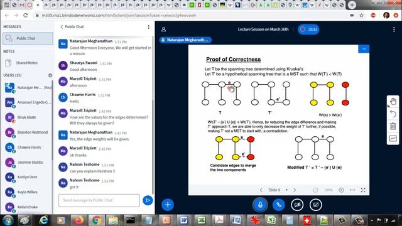Make the presentation fullscreen

coord(363,190)
